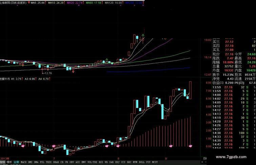Viewport: 256px width, 165px height.
Task: Click the 12.76 low price label
Action: point(48,73)
